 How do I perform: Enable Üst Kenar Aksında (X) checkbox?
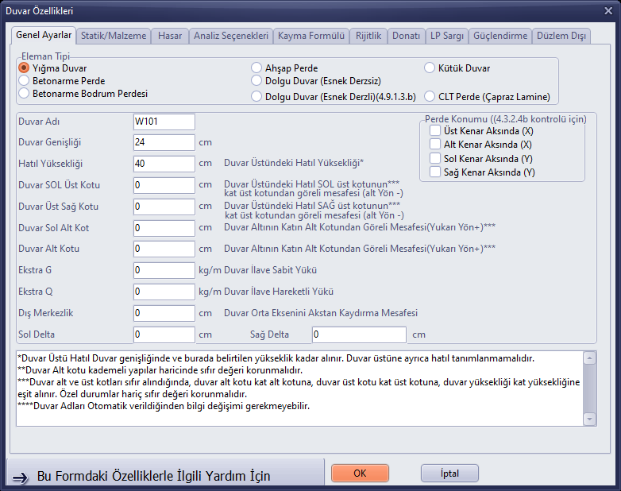click(435, 130)
